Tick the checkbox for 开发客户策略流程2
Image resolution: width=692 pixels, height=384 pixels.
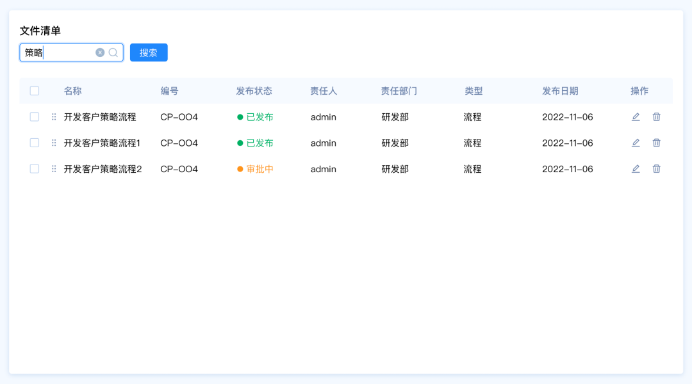(35, 169)
